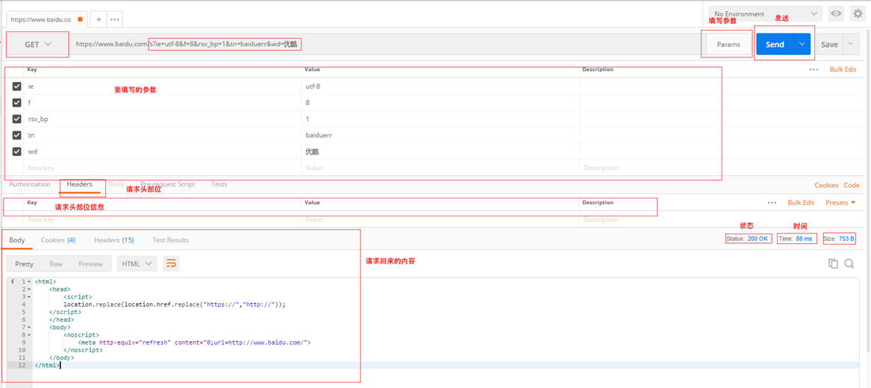871x388 pixels.
Task: Click the New key field in params table
Action: click(x=163, y=168)
